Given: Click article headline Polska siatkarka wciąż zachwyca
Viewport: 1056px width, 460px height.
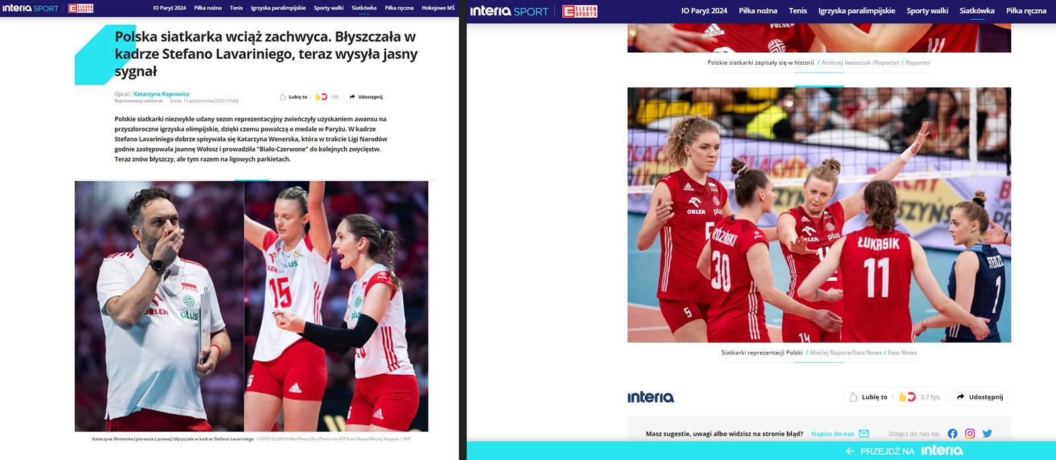Looking at the screenshot, I should [266, 54].
